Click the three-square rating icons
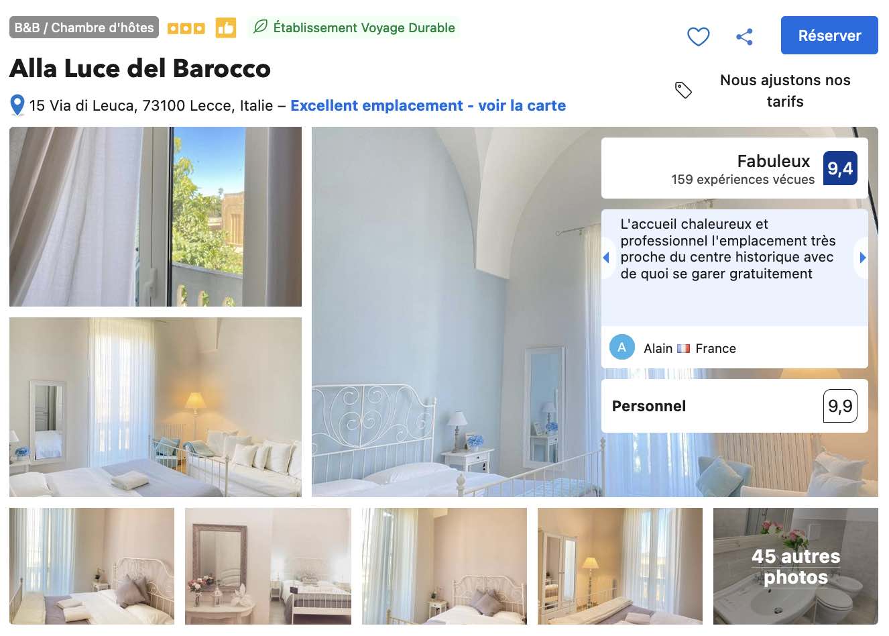This screenshot has width=889, height=636. [x=186, y=28]
